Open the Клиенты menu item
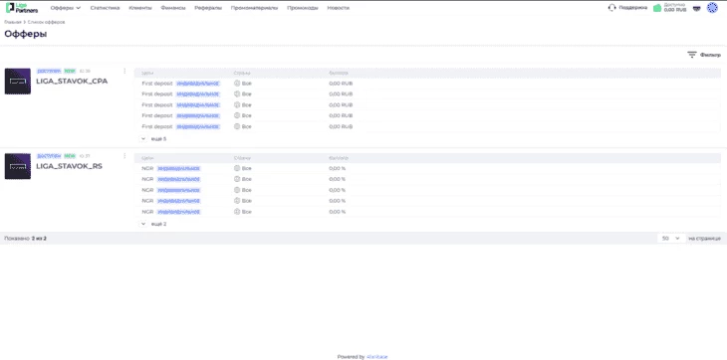This screenshot has width=727, height=360. click(x=140, y=8)
